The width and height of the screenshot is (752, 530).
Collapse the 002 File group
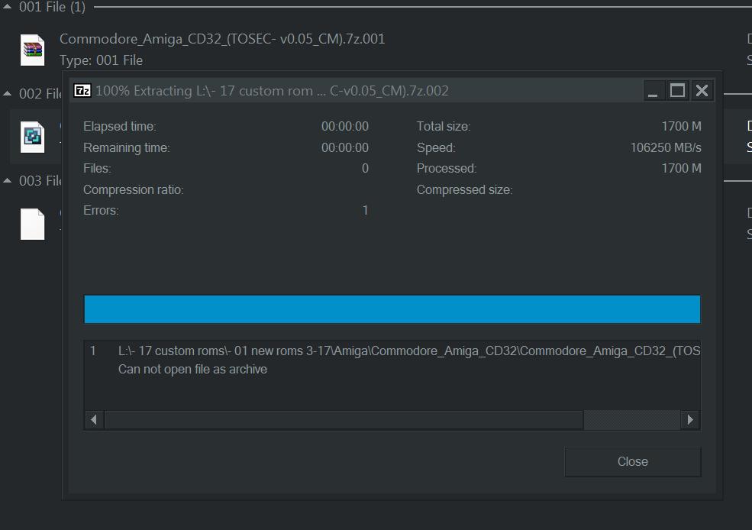tap(7, 93)
